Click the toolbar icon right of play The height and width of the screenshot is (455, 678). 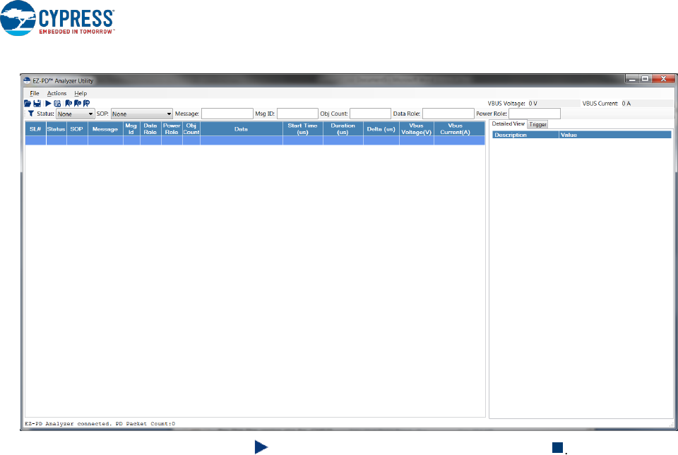click(57, 103)
